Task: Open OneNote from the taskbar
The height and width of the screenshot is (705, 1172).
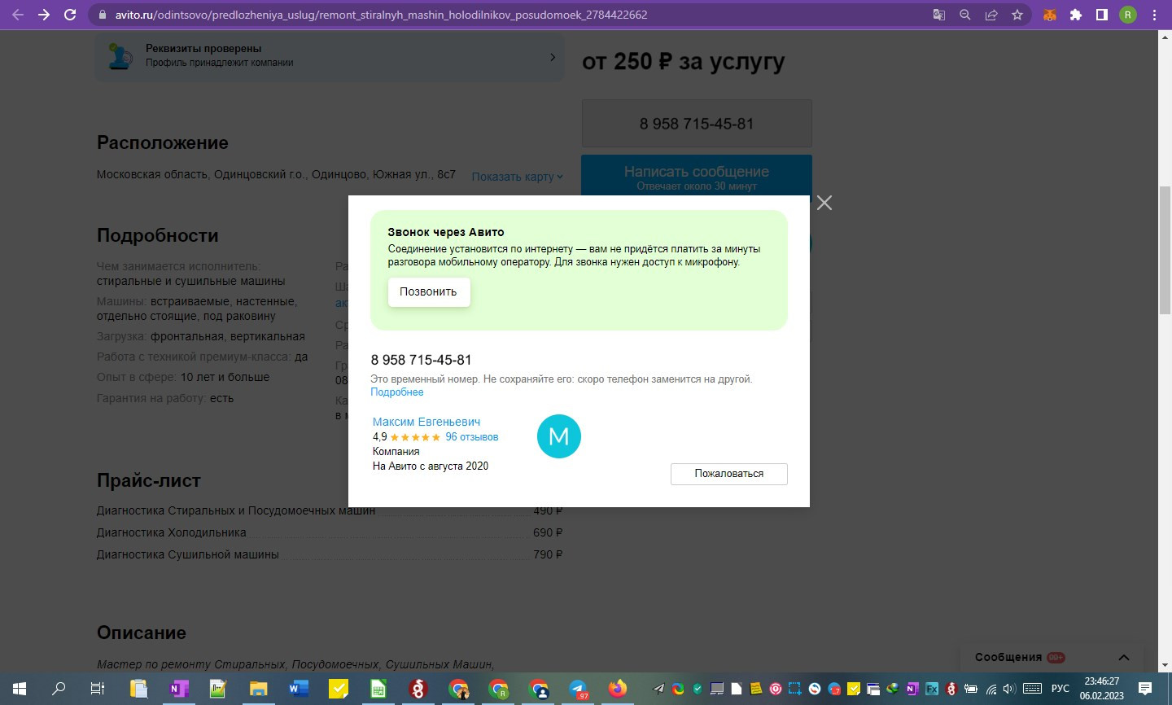Action: (178, 689)
